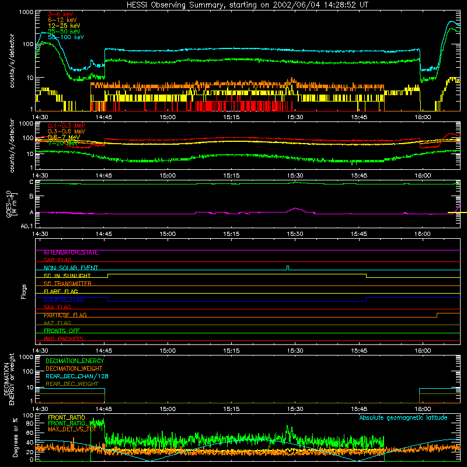
Task: Click the GOES-10 axis label
Action: pyautogui.click(x=9, y=204)
